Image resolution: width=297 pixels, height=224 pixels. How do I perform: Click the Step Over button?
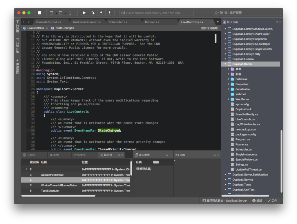[x=93, y=13]
